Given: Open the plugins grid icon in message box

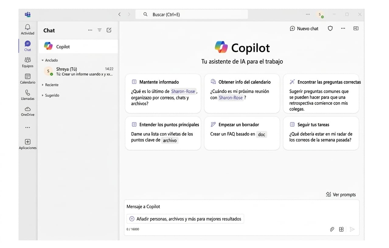Looking at the screenshot, I should [x=341, y=229].
